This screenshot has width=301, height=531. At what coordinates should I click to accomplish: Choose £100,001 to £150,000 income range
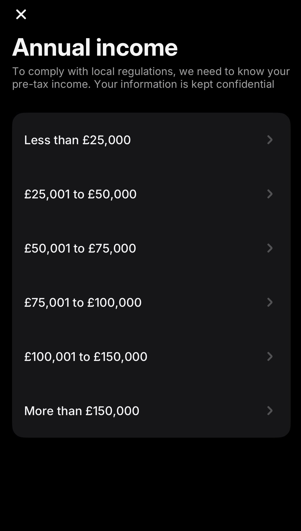coord(86,357)
